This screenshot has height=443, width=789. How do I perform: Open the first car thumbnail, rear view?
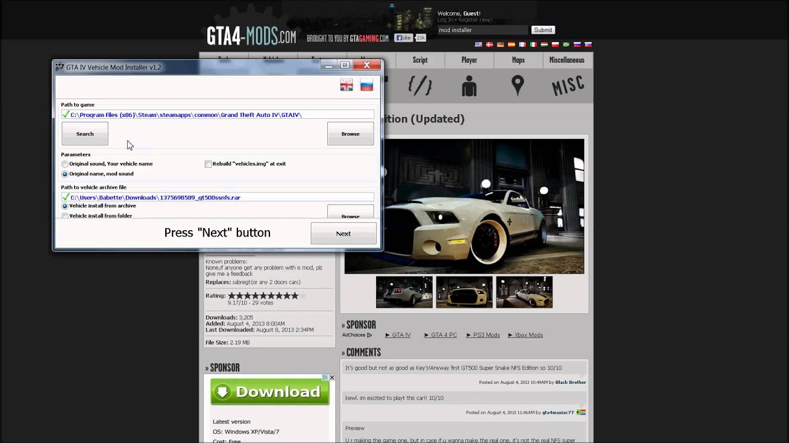click(404, 292)
